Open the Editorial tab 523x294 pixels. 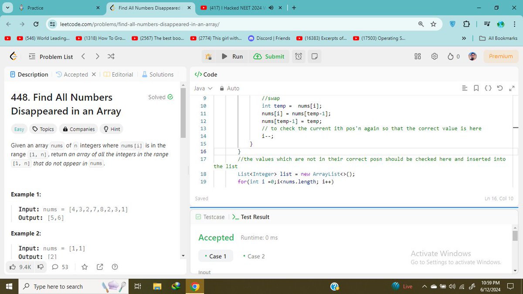118,74
